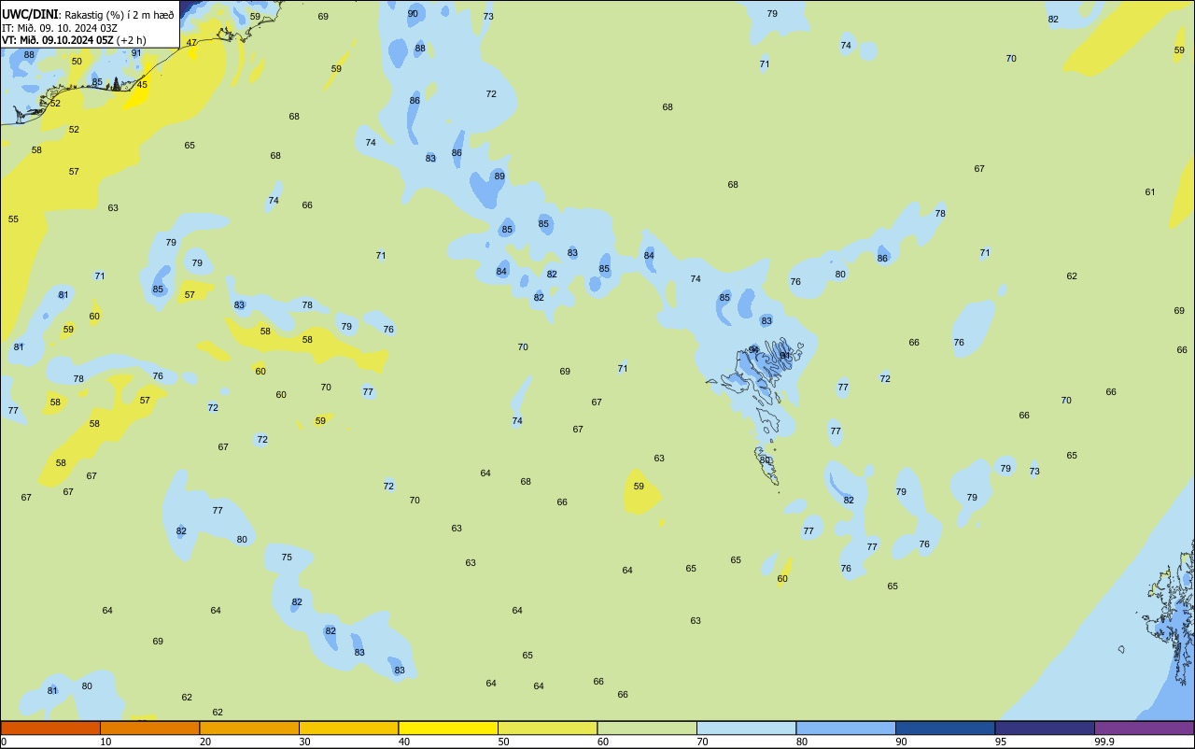1195x749 pixels.
Task: Click the dark orange 0–10 legend swatch
Action: point(50,728)
